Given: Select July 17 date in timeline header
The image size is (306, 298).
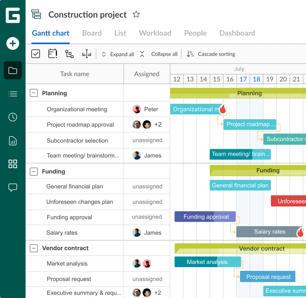Looking at the screenshot, I should 243,79.
